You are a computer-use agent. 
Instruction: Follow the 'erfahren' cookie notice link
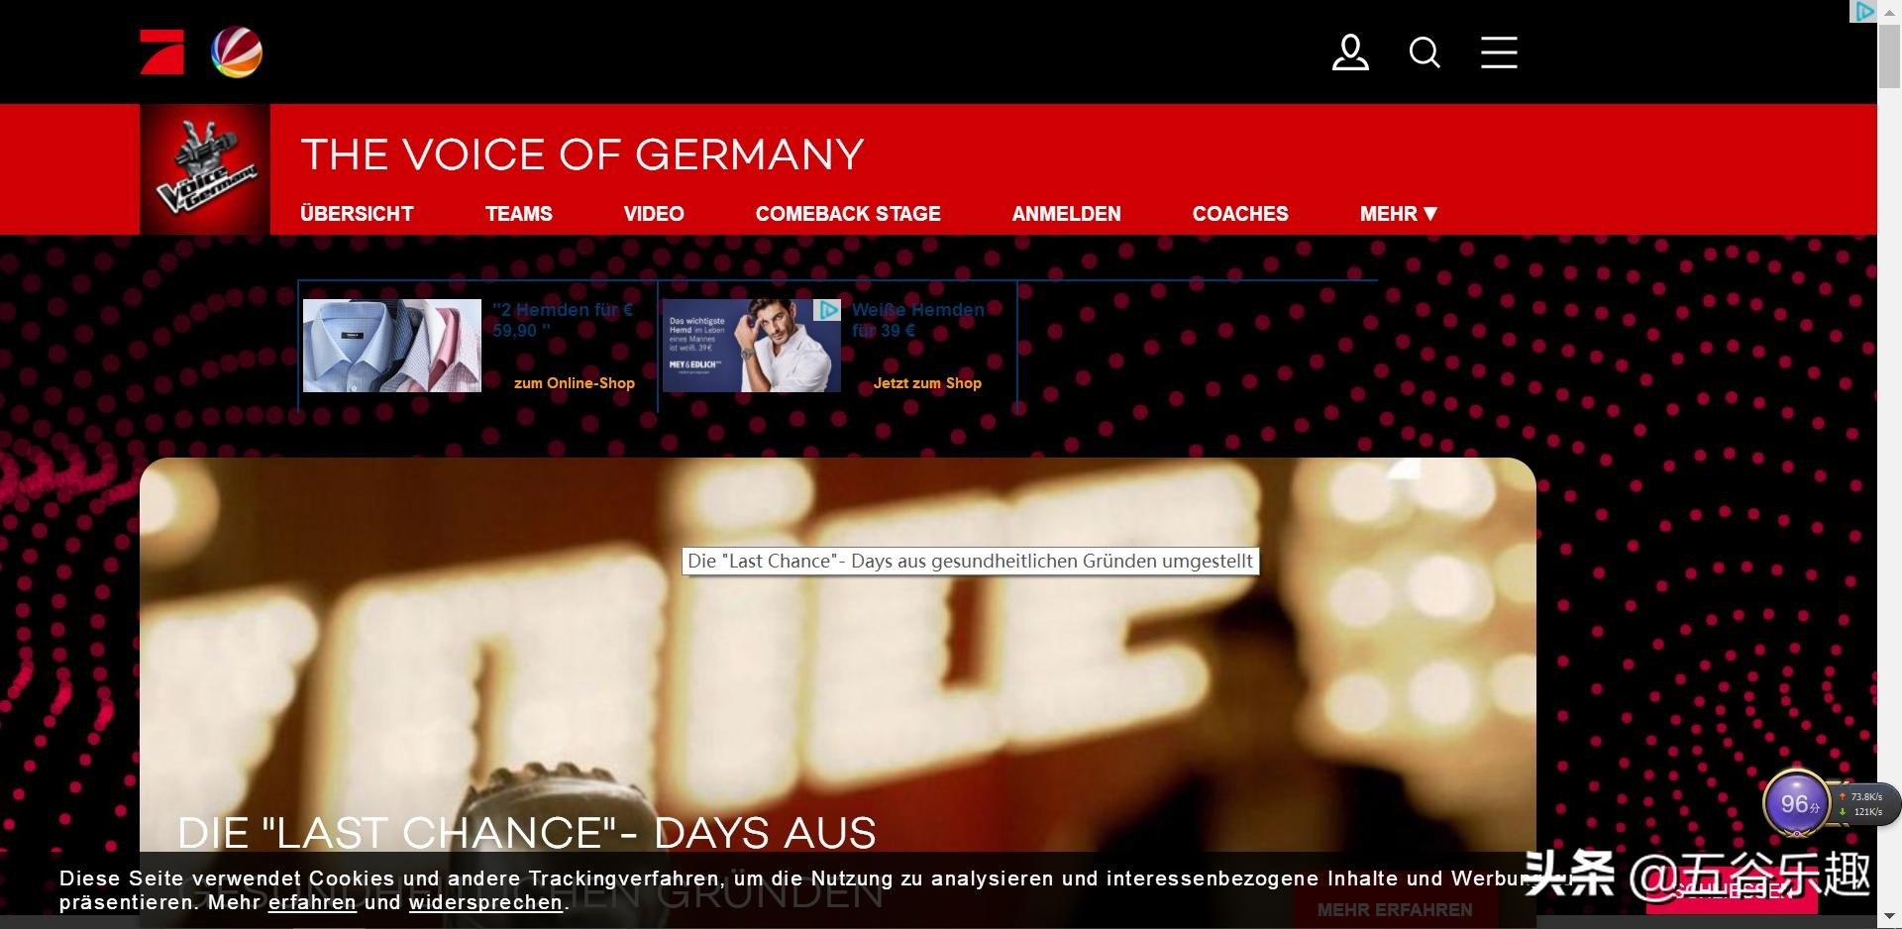(x=312, y=903)
